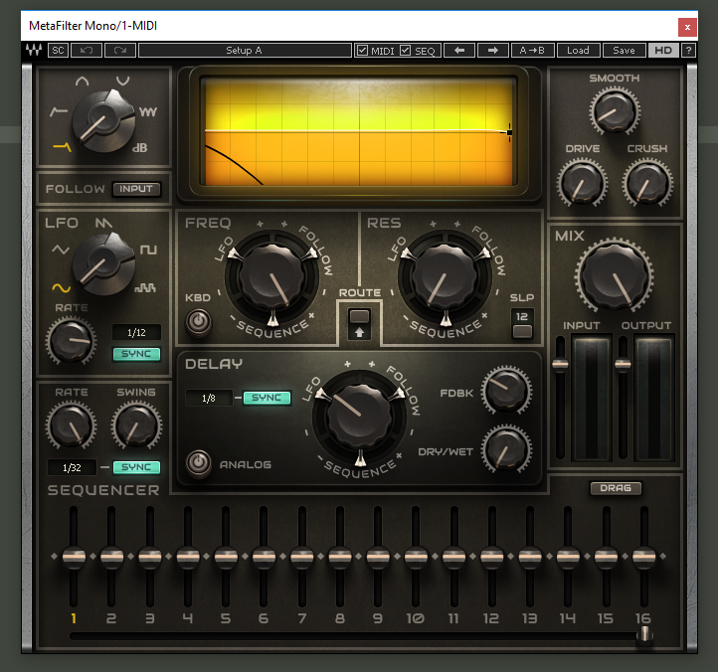Open the LFO rate 1/12 value box
Viewport: 718px width, 672px height.
pos(136,332)
